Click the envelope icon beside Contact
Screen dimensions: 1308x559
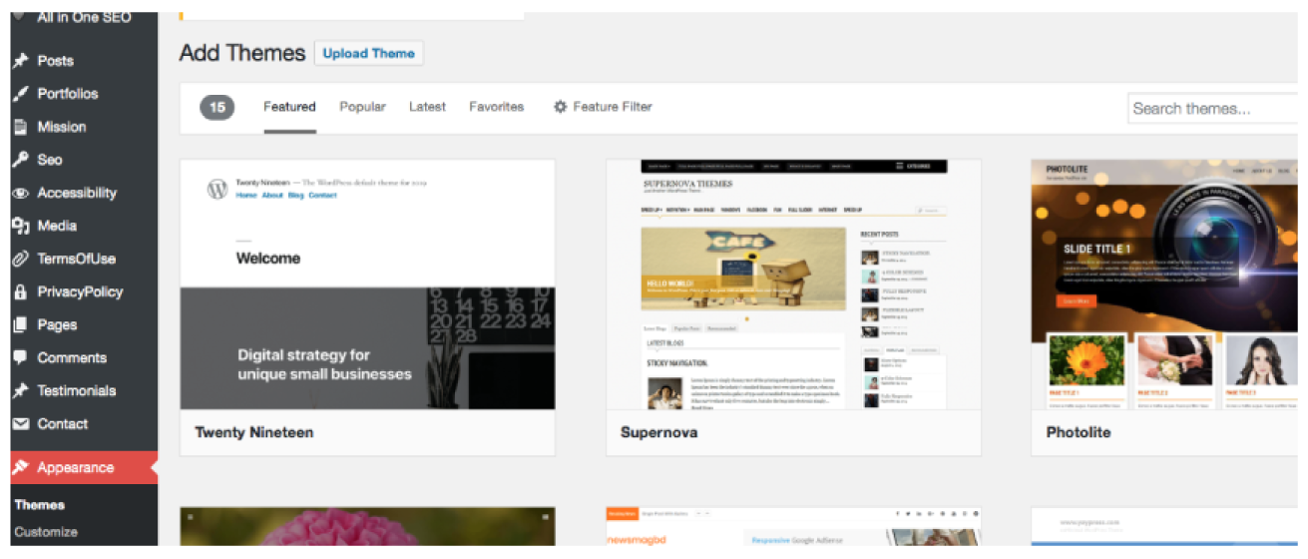pos(20,423)
